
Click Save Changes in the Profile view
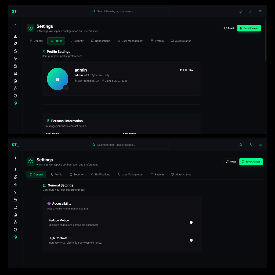(249, 28)
